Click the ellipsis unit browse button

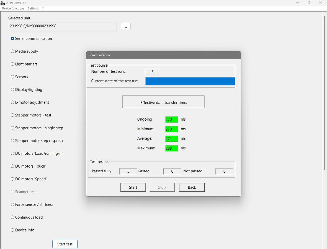[126, 26]
